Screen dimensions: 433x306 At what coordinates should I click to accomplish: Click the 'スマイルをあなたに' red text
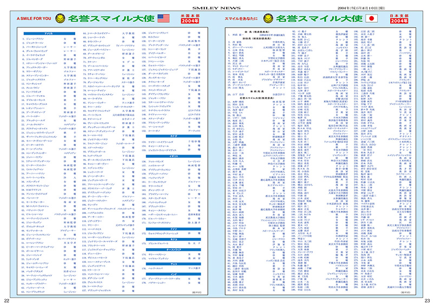click(241, 19)
